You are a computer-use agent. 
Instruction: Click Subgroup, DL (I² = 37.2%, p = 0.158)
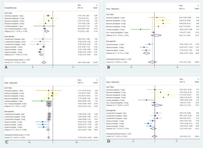coord(16,31)
